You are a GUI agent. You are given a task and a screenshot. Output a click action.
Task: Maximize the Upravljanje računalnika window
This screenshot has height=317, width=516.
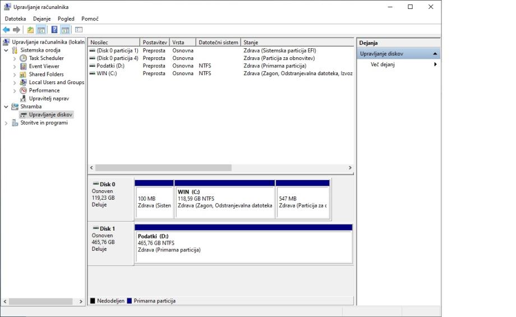[x=411, y=7]
